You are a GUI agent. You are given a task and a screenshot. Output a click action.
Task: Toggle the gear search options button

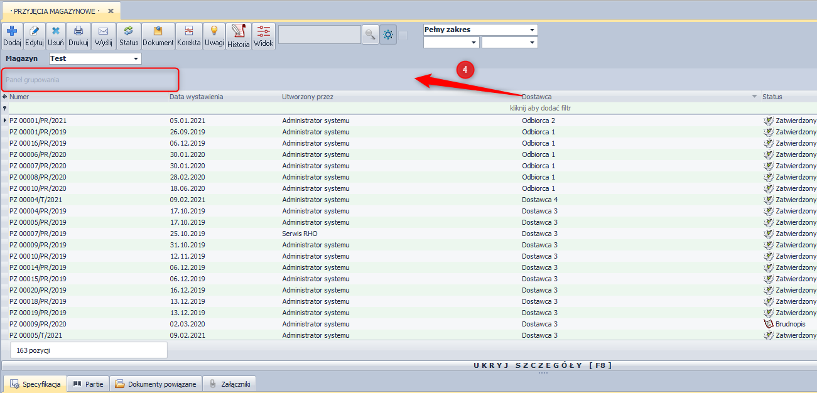pos(388,35)
